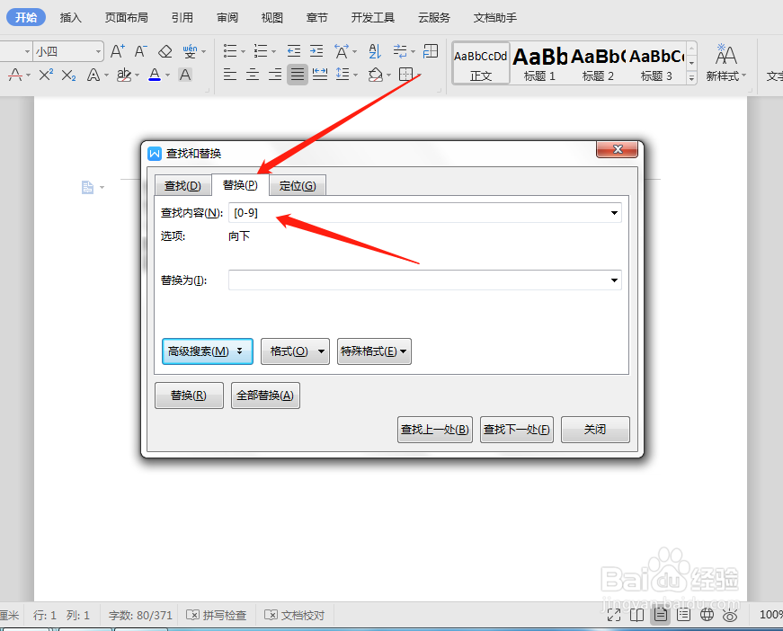Decrease paragraph indent

coord(294,51)
